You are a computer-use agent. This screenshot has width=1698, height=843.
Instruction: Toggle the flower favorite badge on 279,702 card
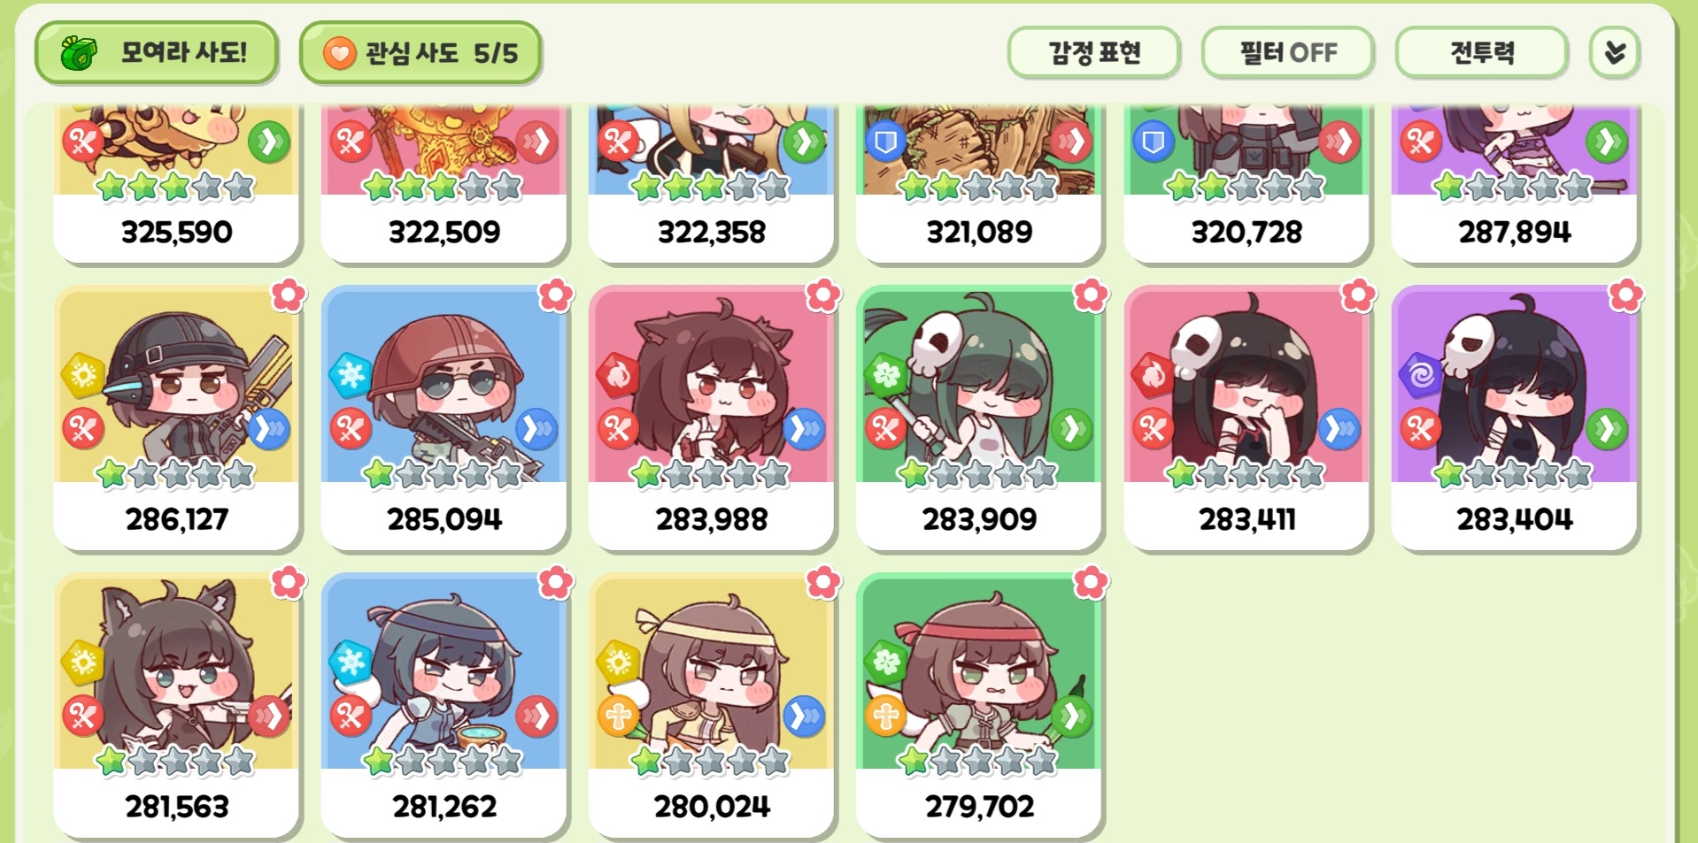pos(1091,583)
